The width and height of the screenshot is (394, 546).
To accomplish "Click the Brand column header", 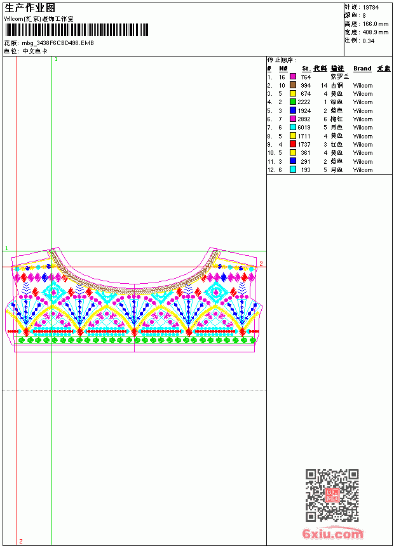I will tap(362, 69).
